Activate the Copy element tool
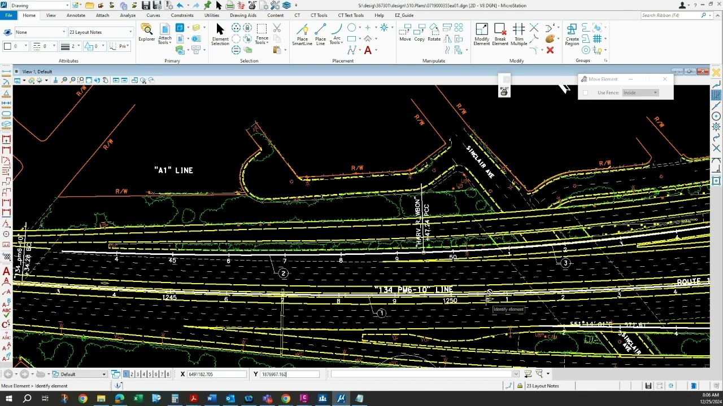The height and width of the screenshot is (406, 723). (x=419, y=32)
